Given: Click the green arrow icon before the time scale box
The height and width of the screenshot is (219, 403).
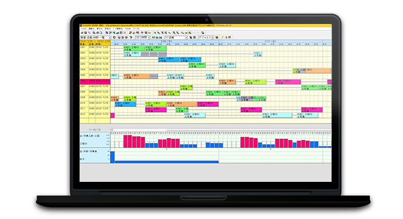Looking at the screenshot, I should [x=131, y=38].
